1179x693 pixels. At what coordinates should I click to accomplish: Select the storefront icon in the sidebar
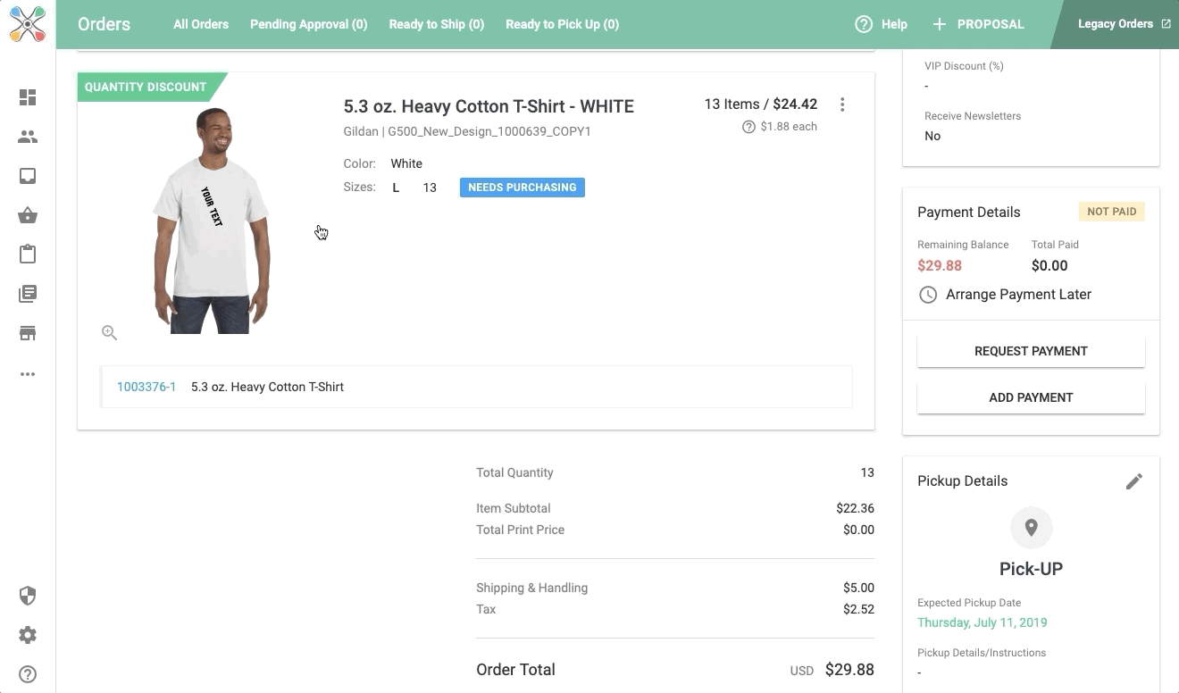pos(28,332)
